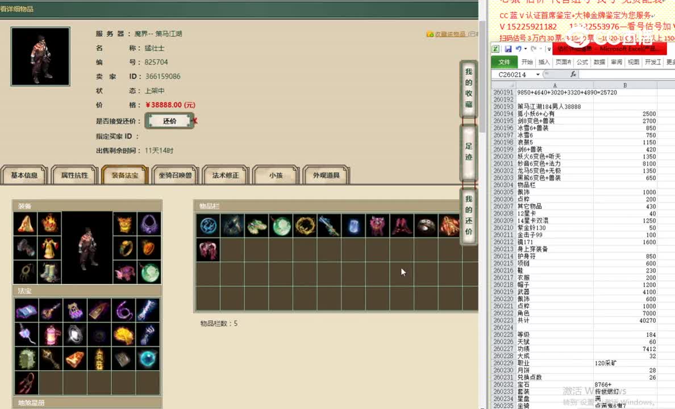Select the blue book treasure in 法宝
Screen dimensions: 675x409
pos(26,310)
